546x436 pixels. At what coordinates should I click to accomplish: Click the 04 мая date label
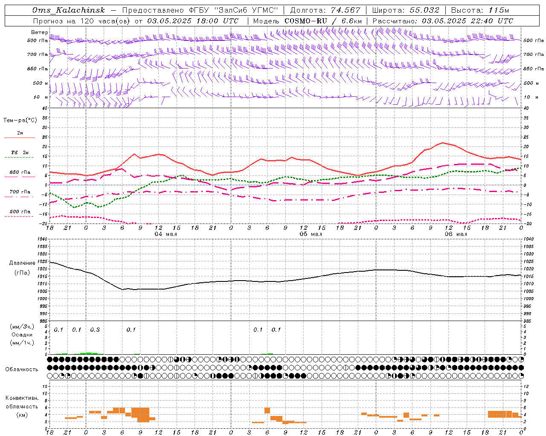point(166,234)
